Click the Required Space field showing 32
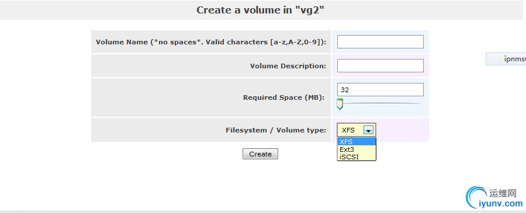 coord(380,90)
